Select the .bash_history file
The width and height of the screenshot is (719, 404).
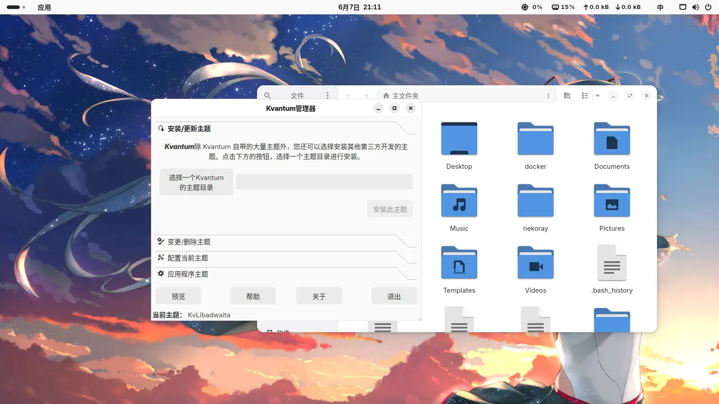612,263
